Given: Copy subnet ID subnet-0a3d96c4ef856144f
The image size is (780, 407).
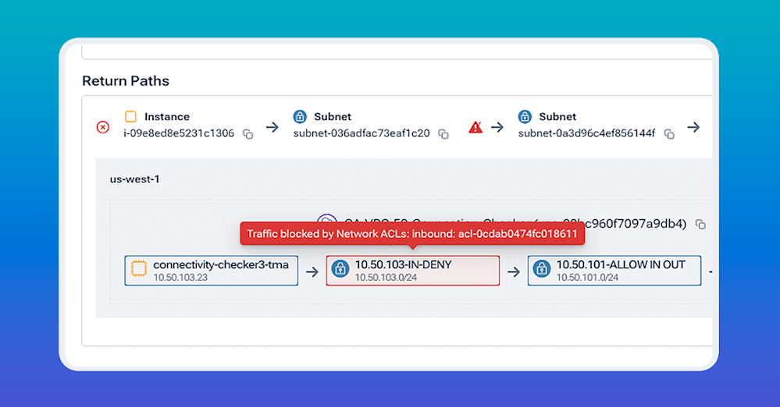Looking at the screenshot, I should pyautogui.click(x=669, y=134).
